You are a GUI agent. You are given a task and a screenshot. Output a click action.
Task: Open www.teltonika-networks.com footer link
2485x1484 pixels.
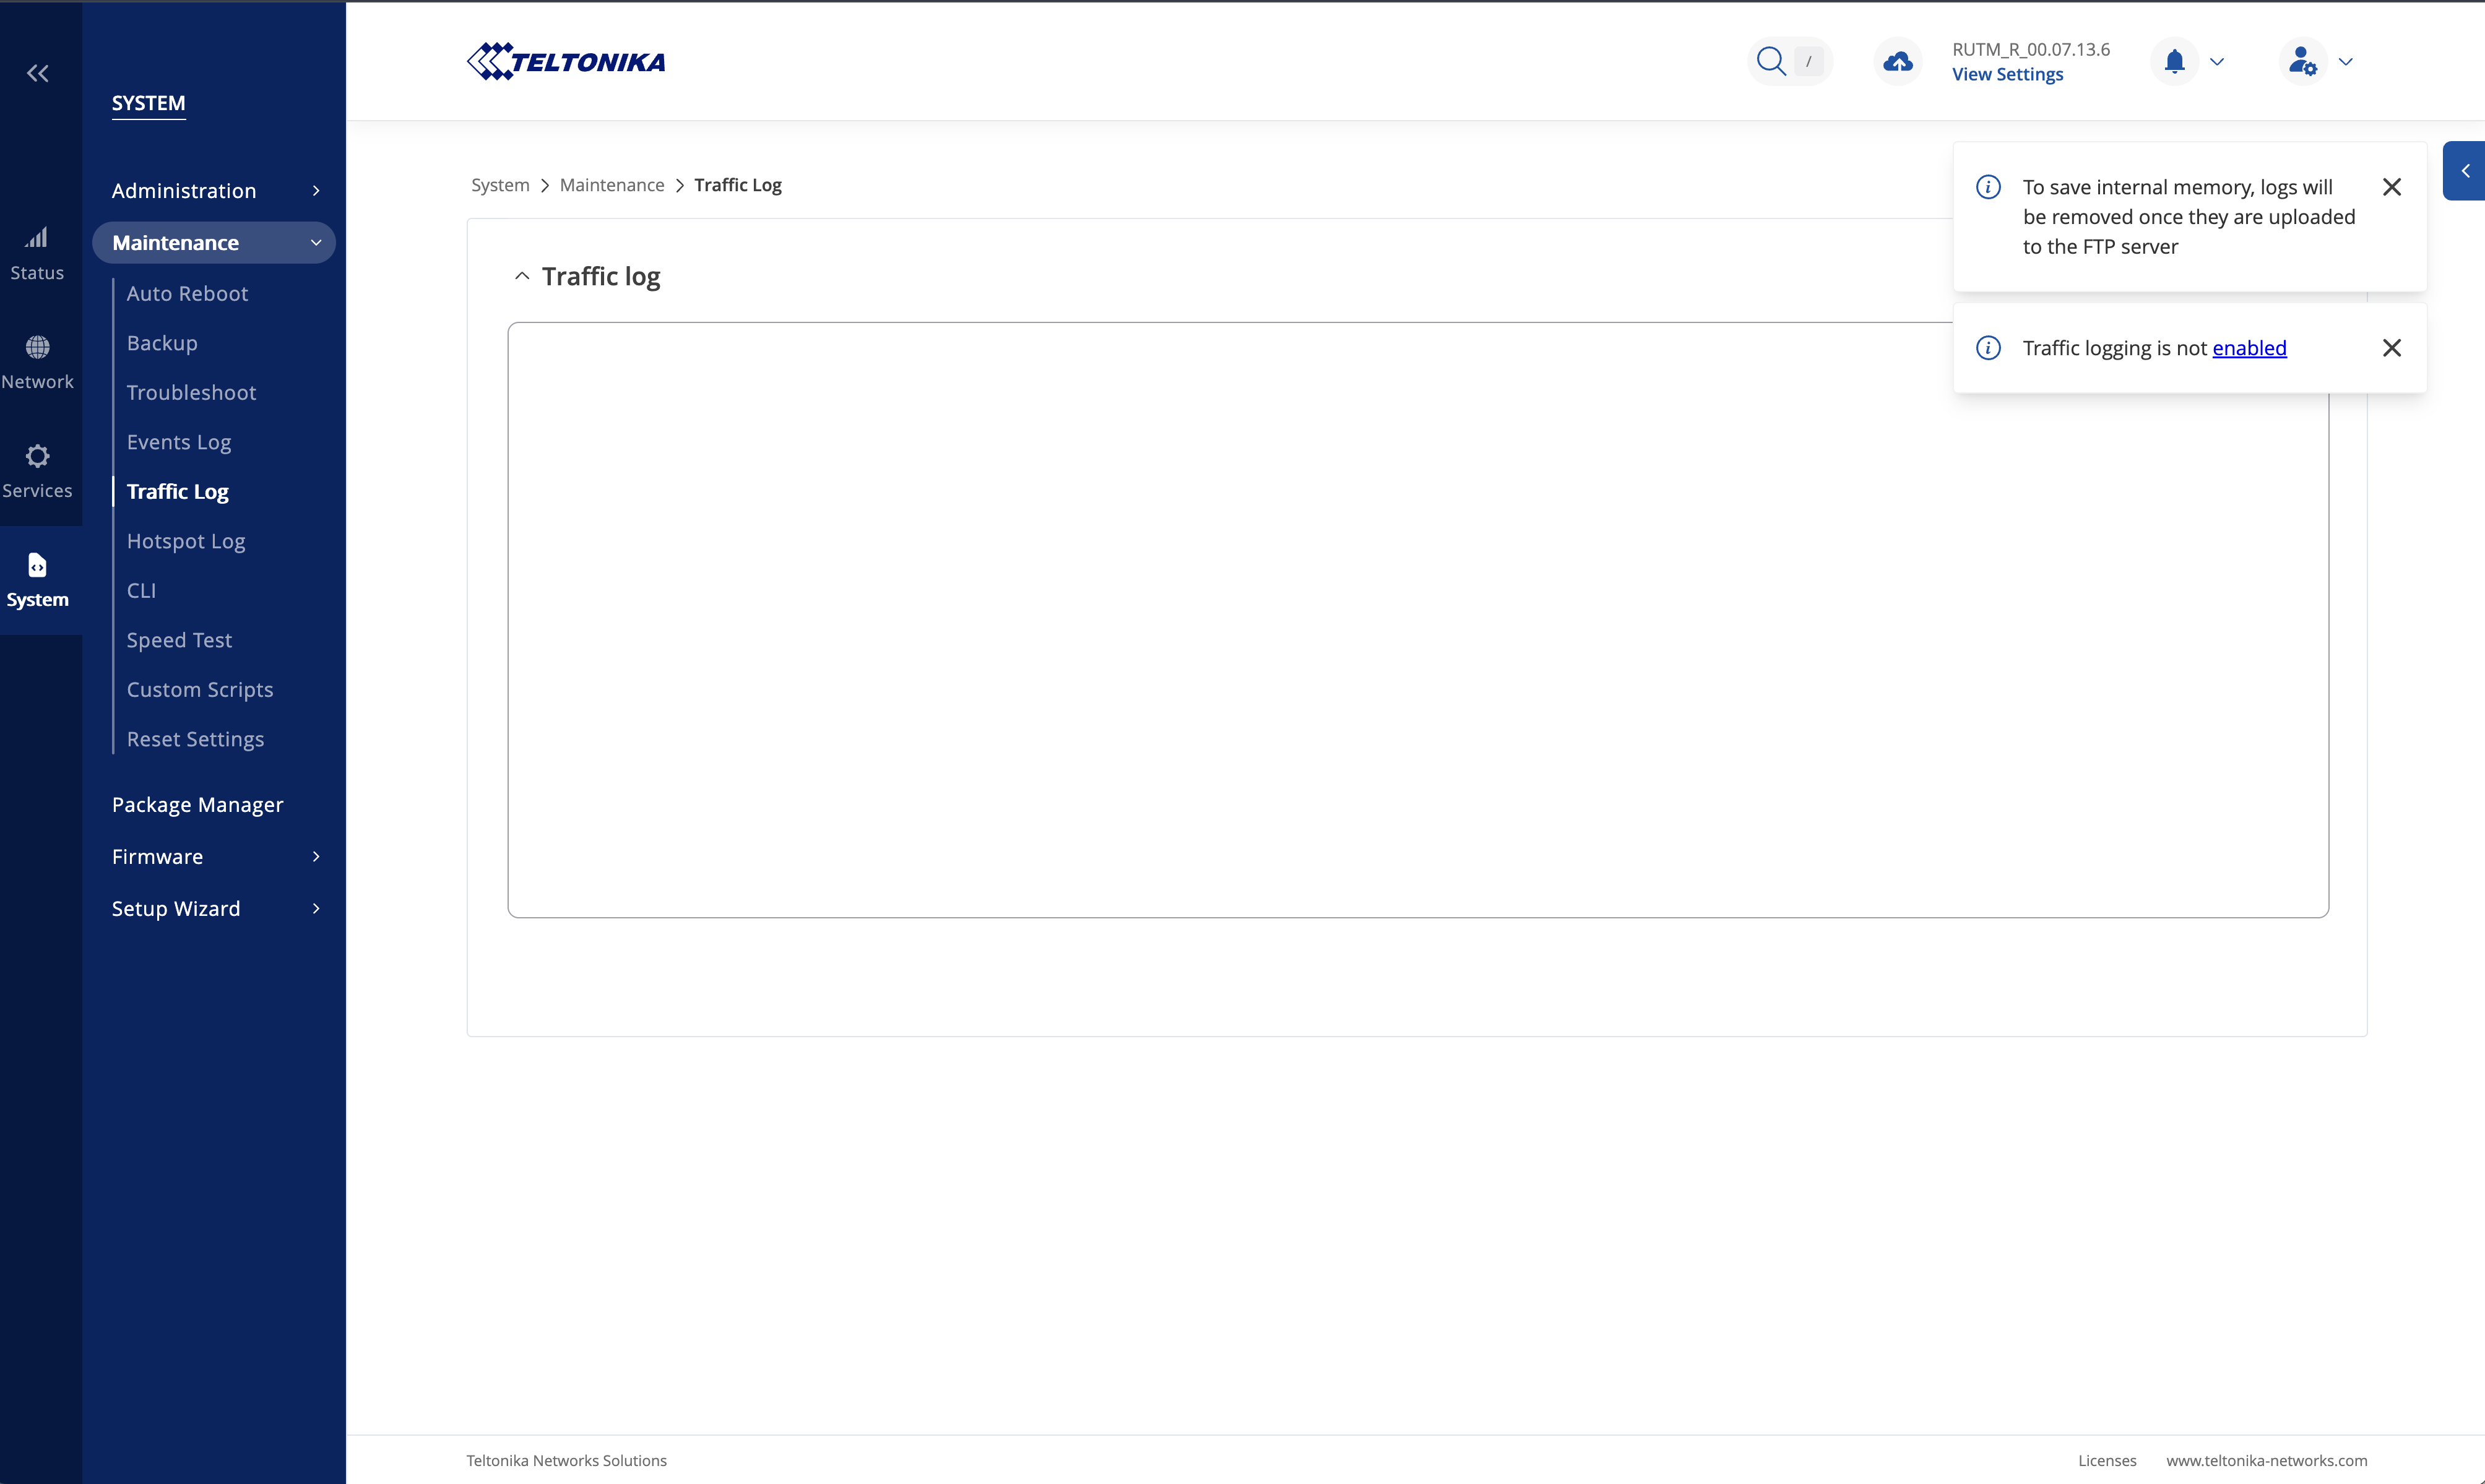(x=2267, y=1460)
